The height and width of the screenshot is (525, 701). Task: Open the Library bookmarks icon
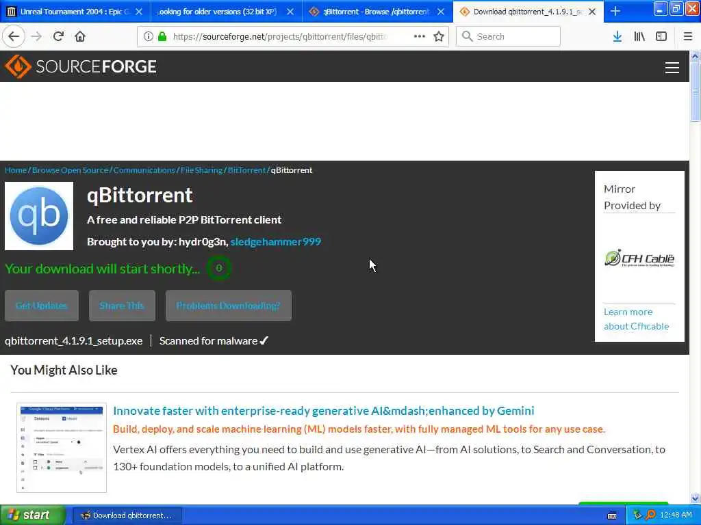pyautogui.click(x=639, y=36)
